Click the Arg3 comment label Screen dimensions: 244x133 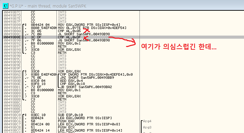tap(147, 127)
